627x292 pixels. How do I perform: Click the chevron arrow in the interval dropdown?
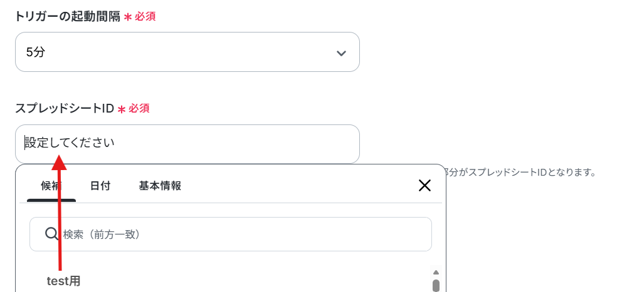341,53
